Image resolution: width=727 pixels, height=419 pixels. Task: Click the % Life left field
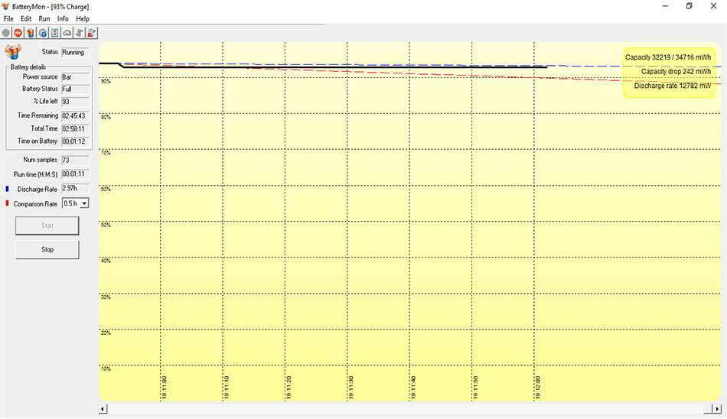pos(75,102)
